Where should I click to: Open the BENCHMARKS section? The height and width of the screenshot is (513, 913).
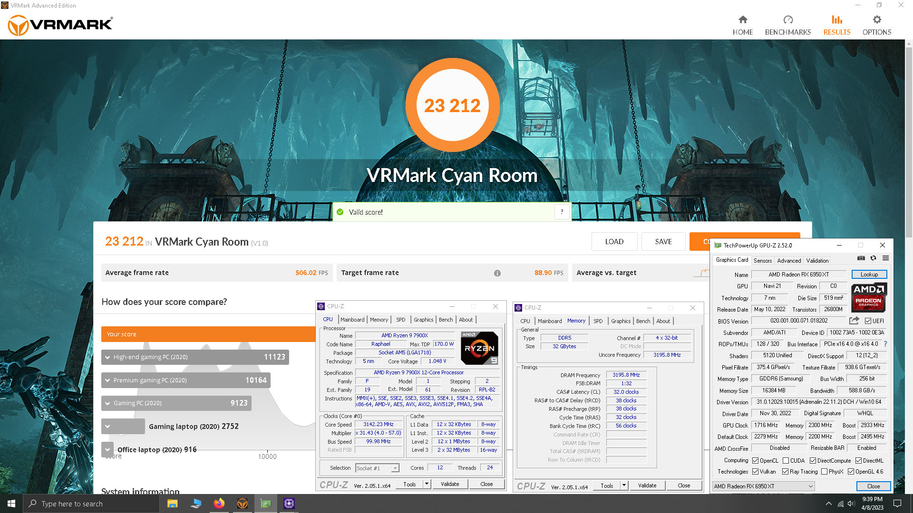pos(788,26)
